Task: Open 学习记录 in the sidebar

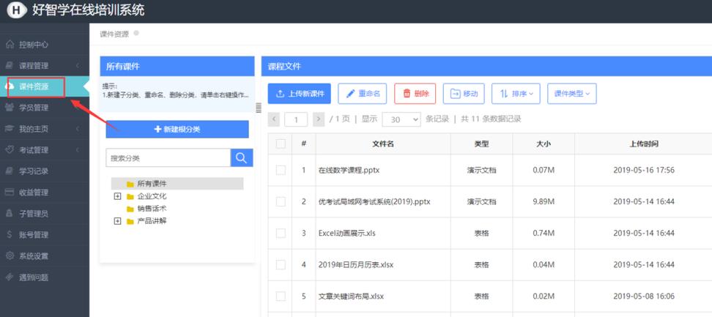Action: (x=45, y=171)
